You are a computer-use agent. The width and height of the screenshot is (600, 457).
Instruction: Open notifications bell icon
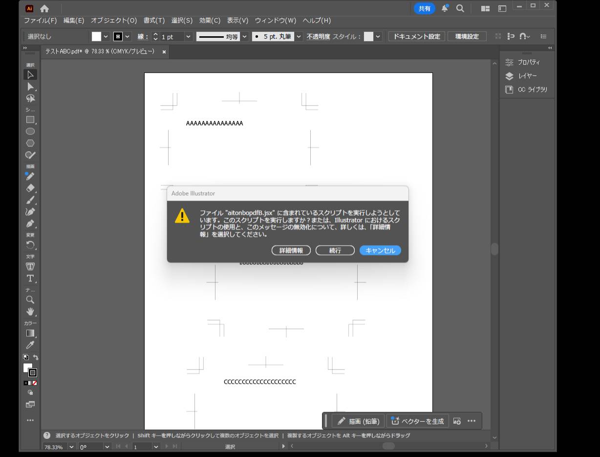(445, 8)
